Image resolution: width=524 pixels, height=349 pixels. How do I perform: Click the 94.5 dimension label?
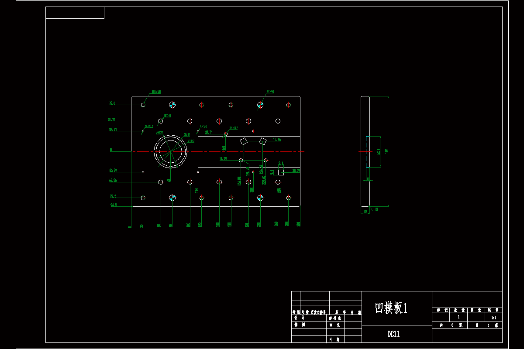coord(114,205)
